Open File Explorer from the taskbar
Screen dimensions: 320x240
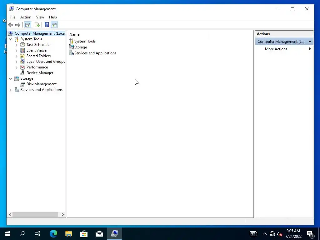[68, 234]
